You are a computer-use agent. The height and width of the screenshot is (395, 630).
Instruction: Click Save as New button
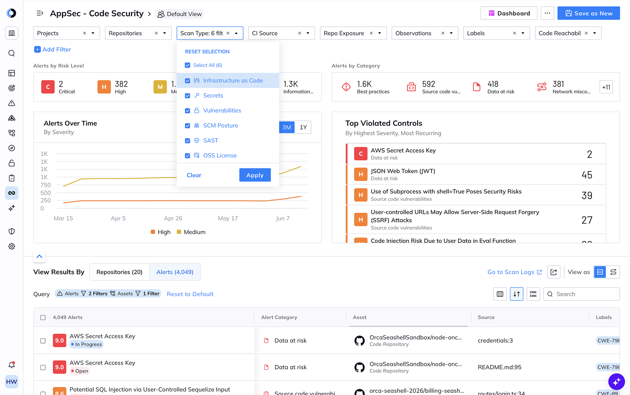[x=589, y=13]
